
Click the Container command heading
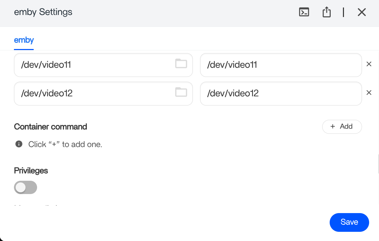51,127
